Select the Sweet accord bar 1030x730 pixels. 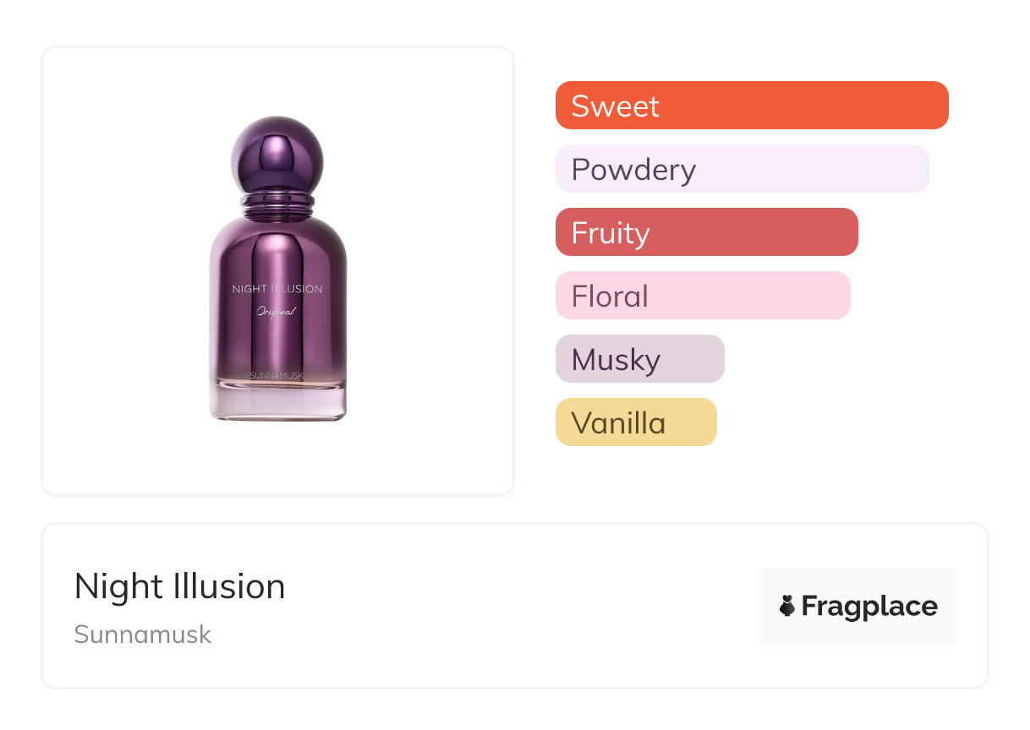[x=752, y=106]
